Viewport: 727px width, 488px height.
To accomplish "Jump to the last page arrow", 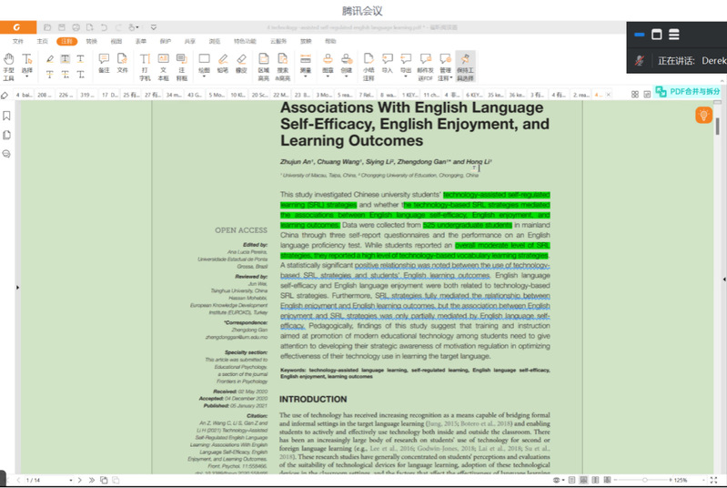I will [91, 480].
